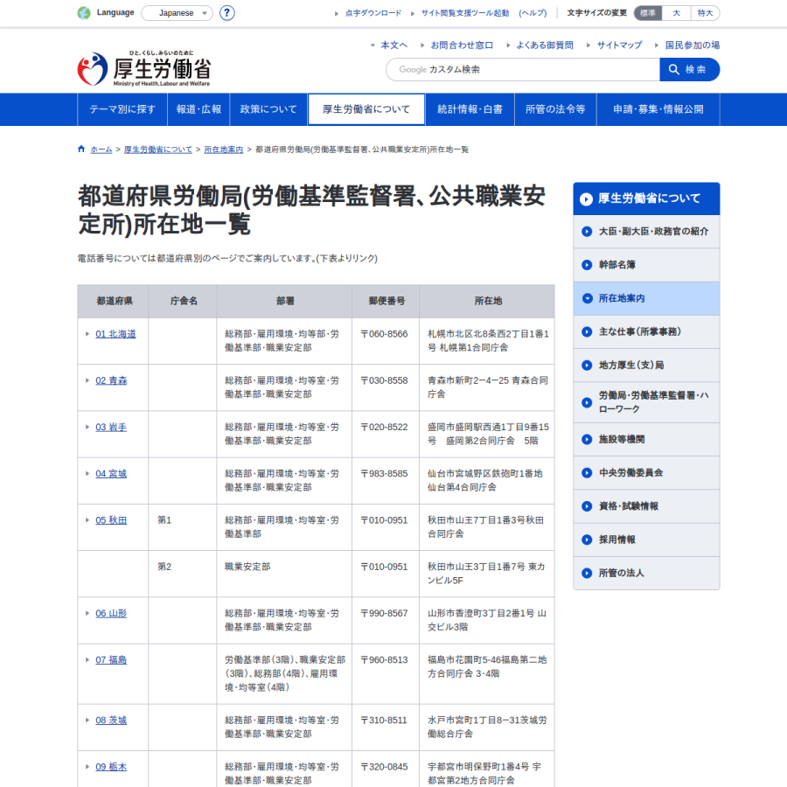Open the 03 岩手 prefecture link
787x787 pixels.
click(111, 428)
